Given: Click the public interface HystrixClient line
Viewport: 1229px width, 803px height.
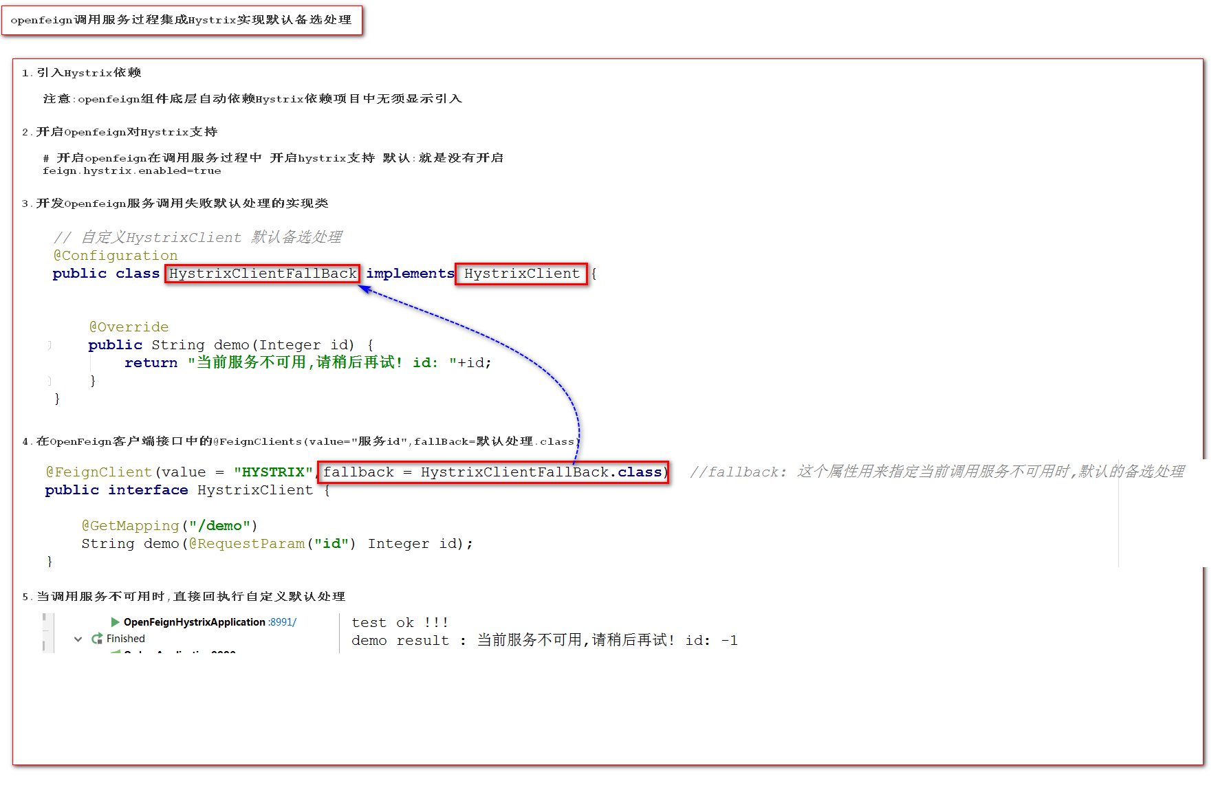Looking at the screenshot, I should point(187,490).
